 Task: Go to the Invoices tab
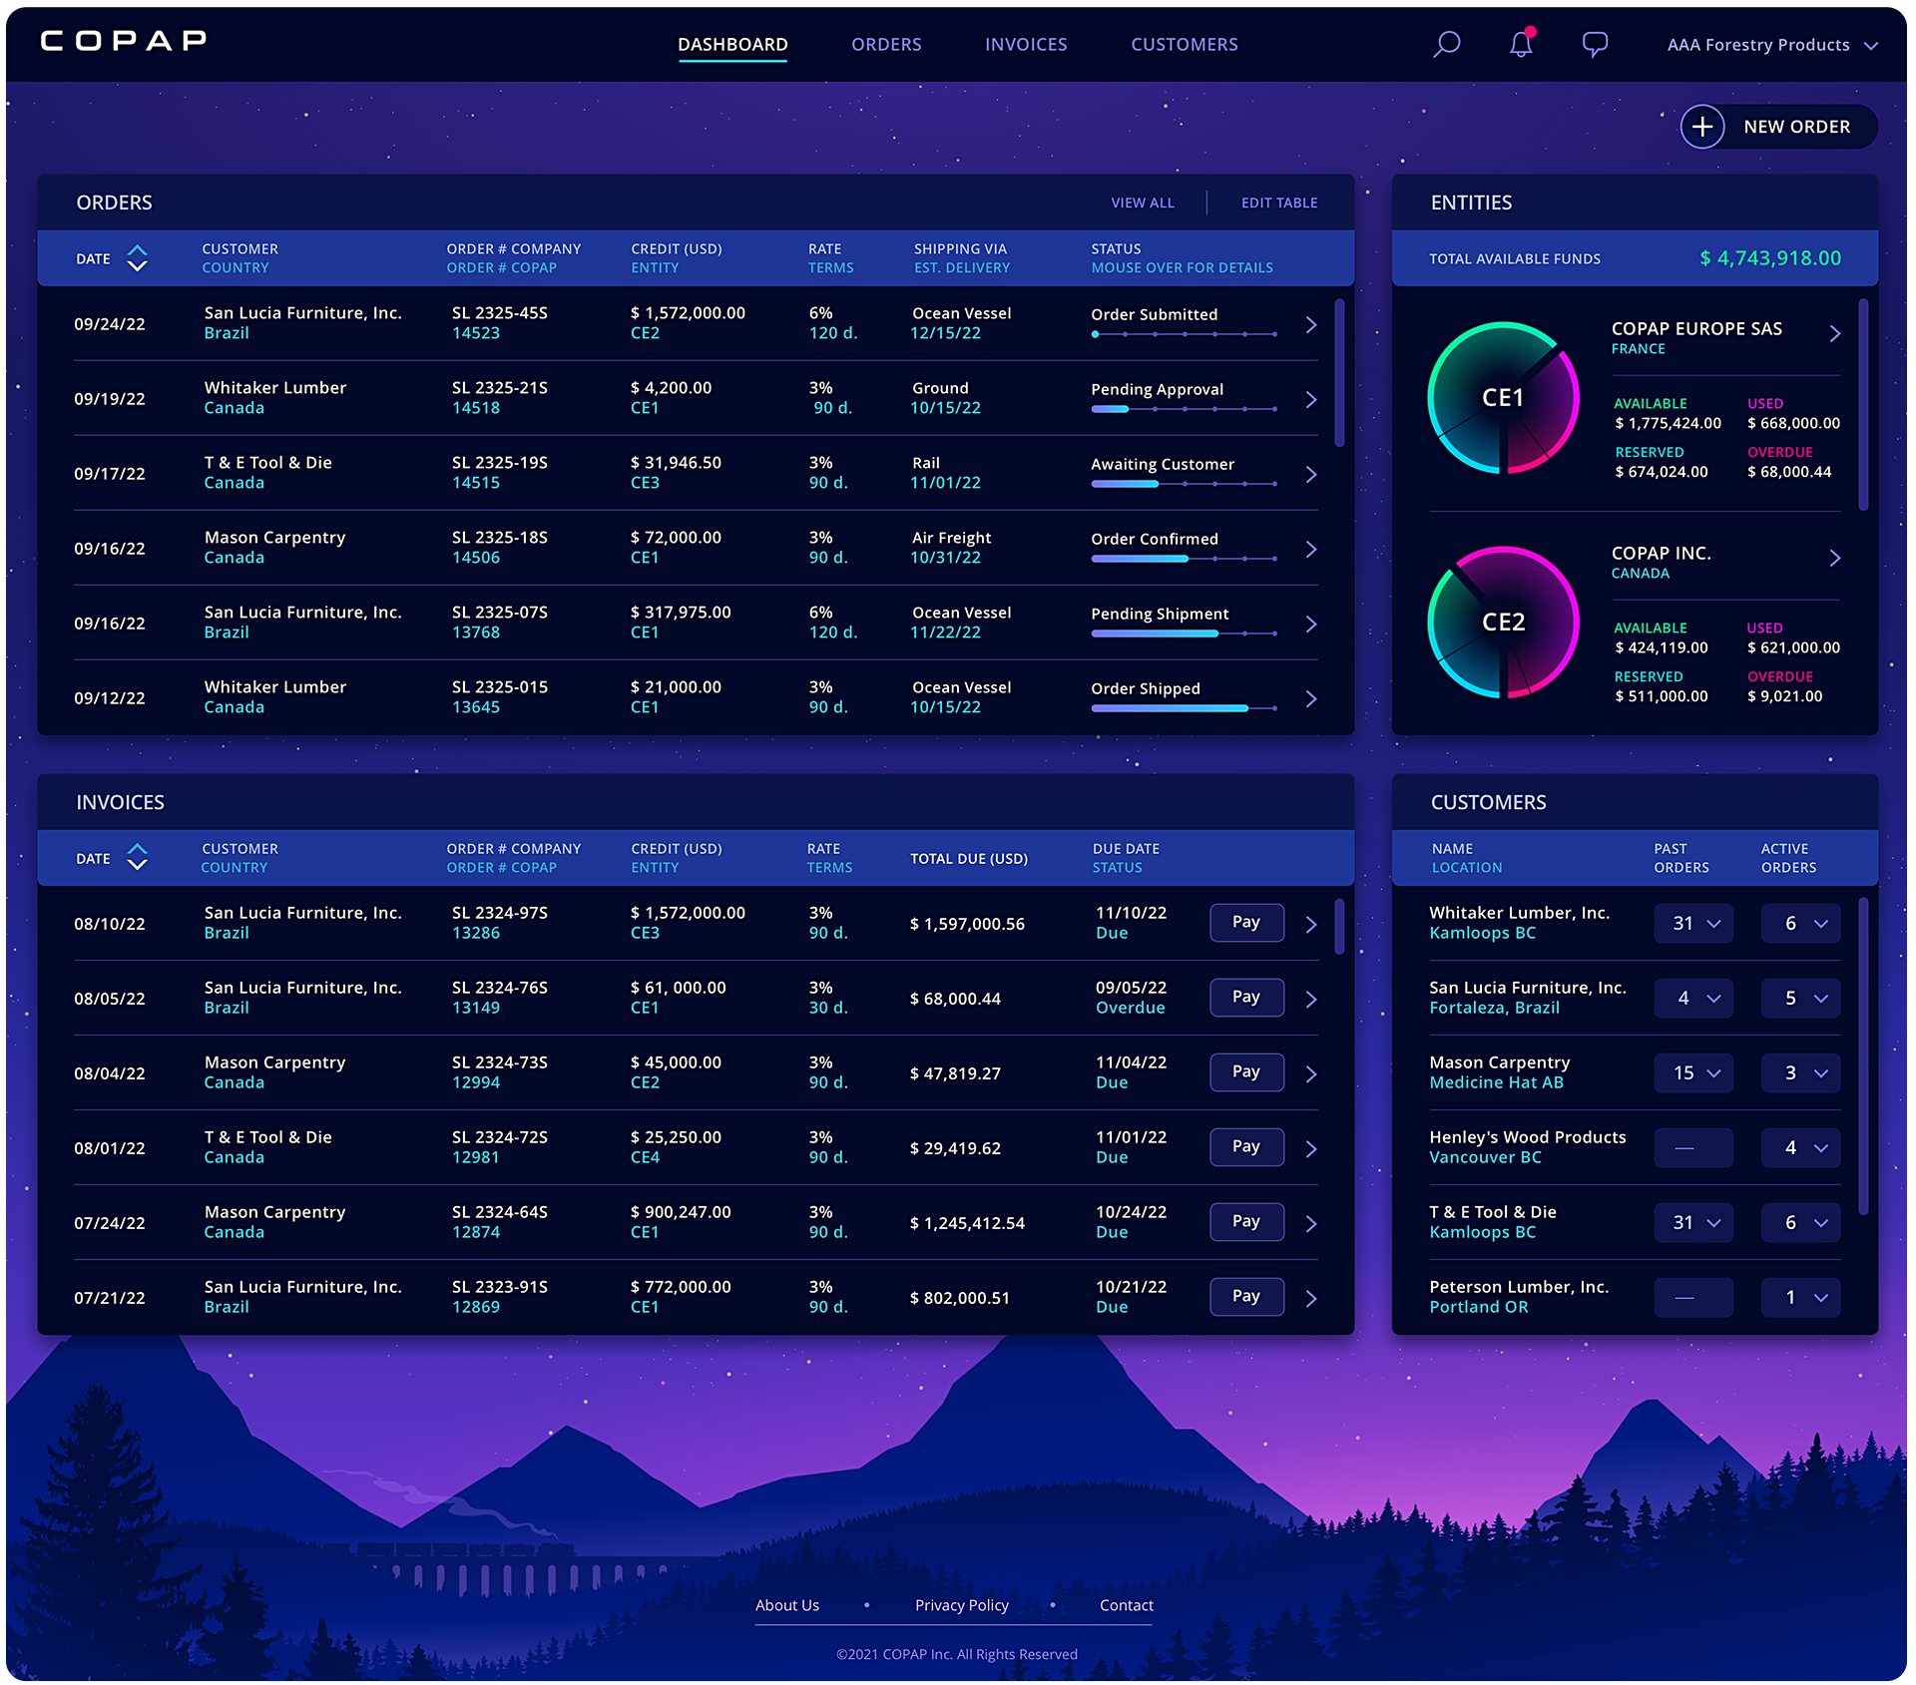point(1026,45)
